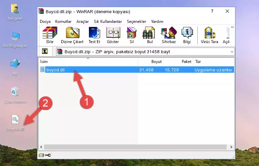Go up one folder level

point(45,52)
